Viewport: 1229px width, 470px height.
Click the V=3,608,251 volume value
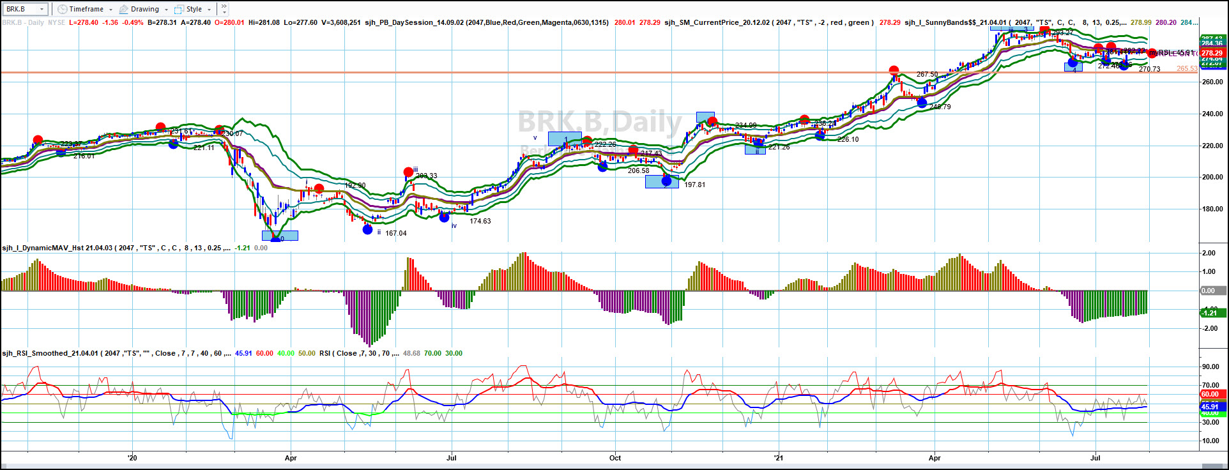341,22
